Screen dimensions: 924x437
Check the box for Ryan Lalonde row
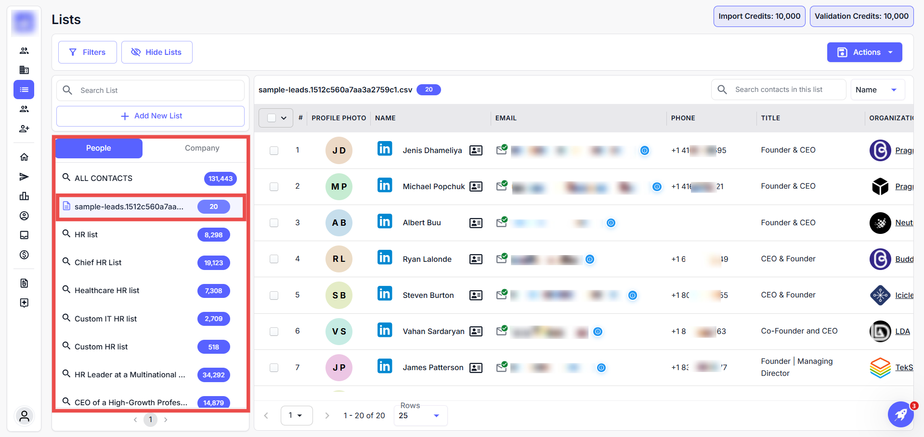[x=274, y=259]
